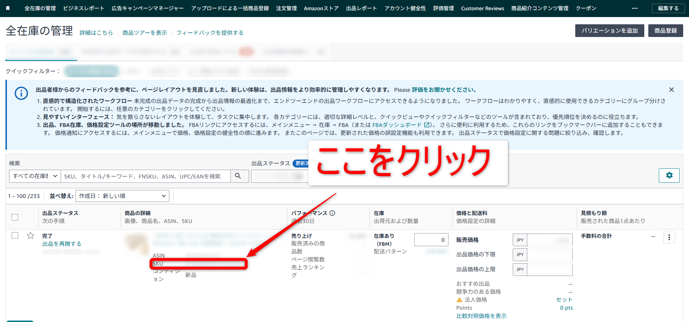The image size is (689, 322).
Task: Expand the すべての在庫 search scope dropdown
Action: (x=35, y=176)
